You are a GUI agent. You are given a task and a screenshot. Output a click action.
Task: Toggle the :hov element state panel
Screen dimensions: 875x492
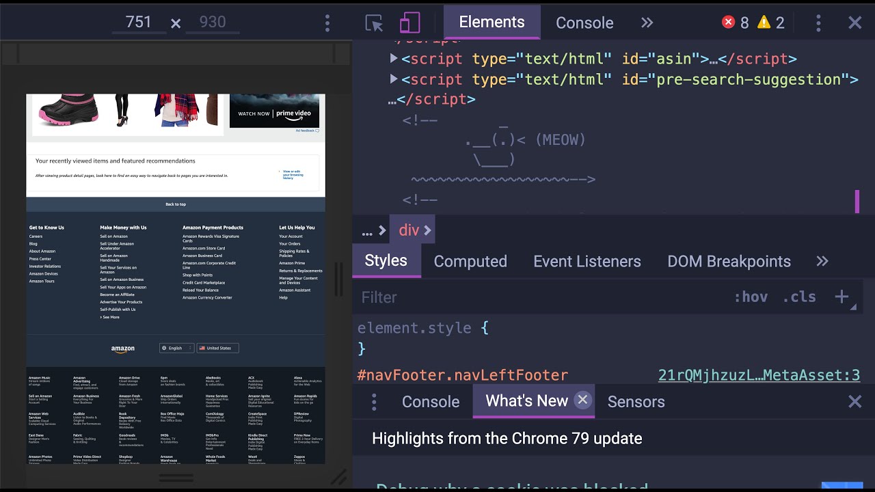point(751,297)
